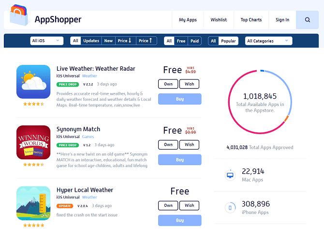The image size is (324, 229).
Task: Click version v 2.0.4 label
Action: pos(82,206)
